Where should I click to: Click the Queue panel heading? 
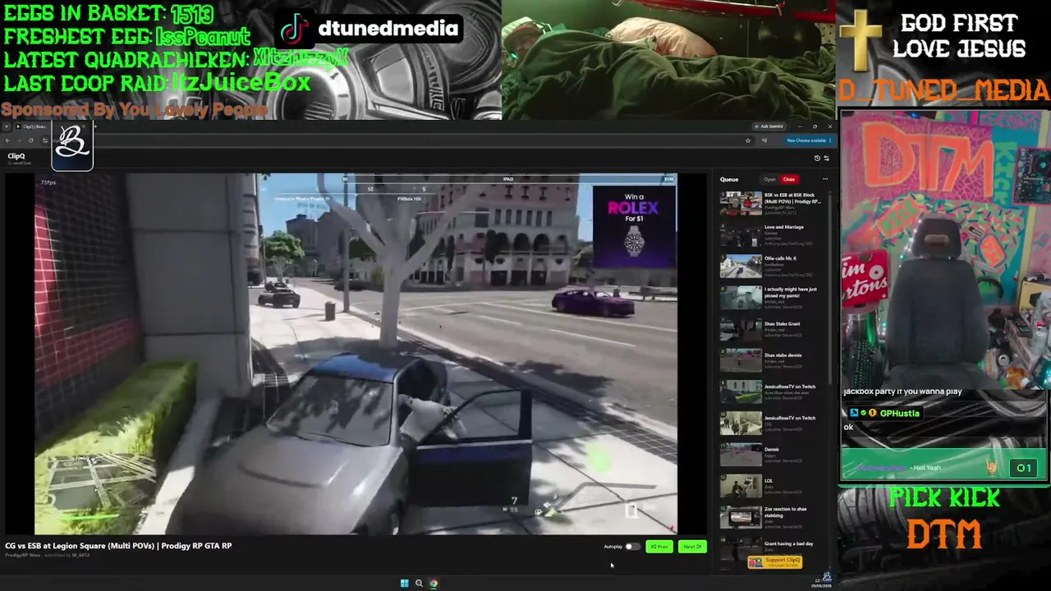[x=729, y=179]
